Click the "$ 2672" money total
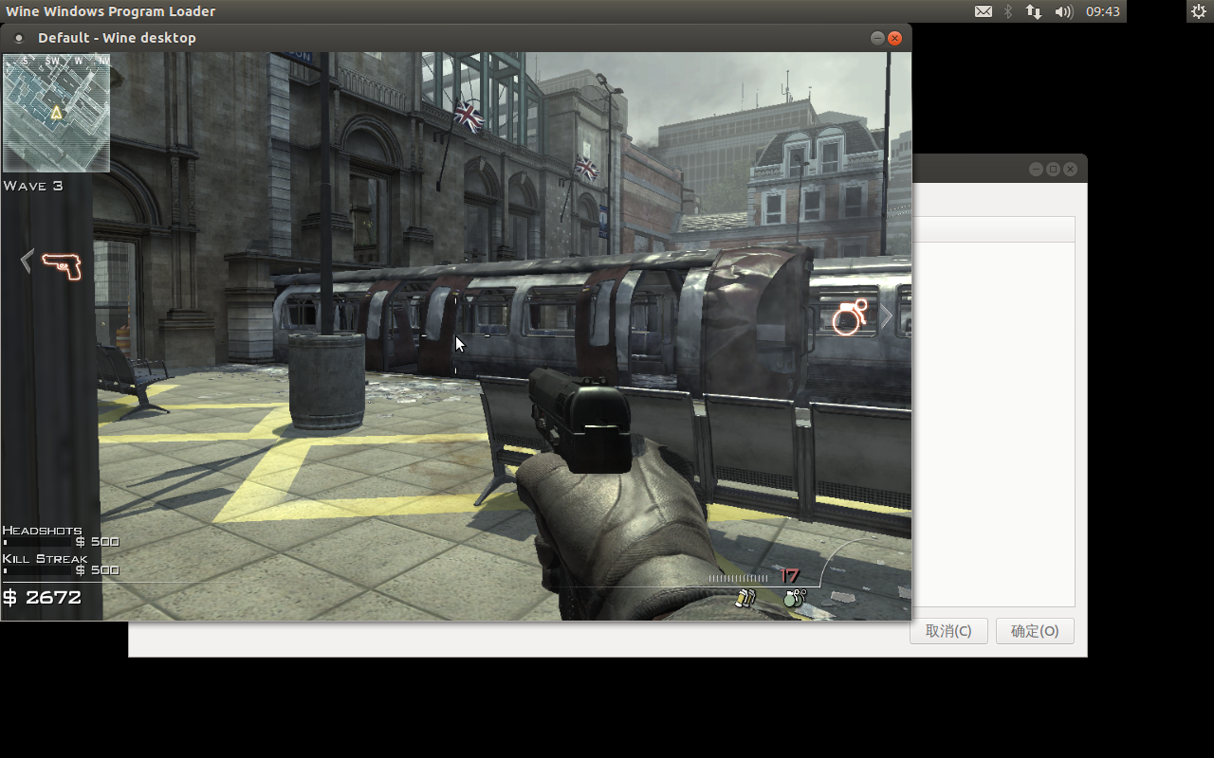This screenshot has width=1214, height=758. coord(42,597)
